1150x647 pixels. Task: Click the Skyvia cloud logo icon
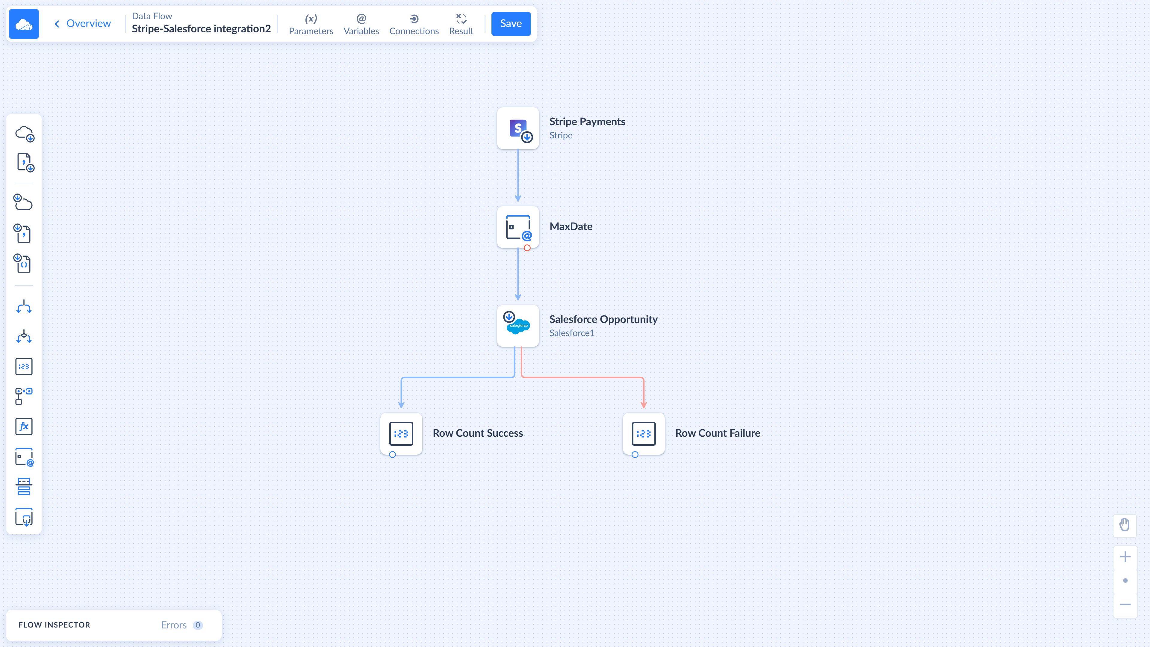click(x=24, y=24)
